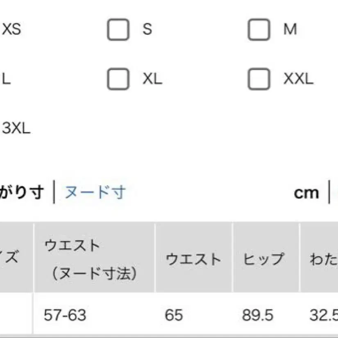
Task: Choose the L size label
Action: (x=7, y=79)
